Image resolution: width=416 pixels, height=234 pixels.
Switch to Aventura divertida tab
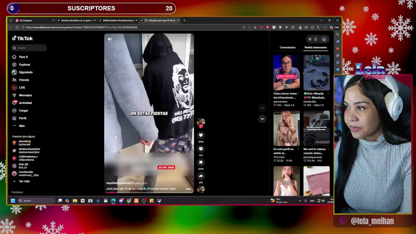76,20
